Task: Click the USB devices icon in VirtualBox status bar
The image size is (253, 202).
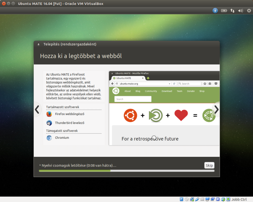Action: click(x=197, y=199)
